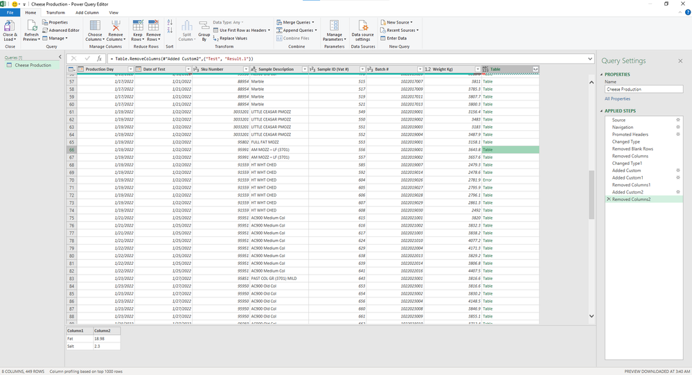This screenshot has width=692, height=375.
Task: Expand the formula bar dropdown arrow
Action: 589,59
